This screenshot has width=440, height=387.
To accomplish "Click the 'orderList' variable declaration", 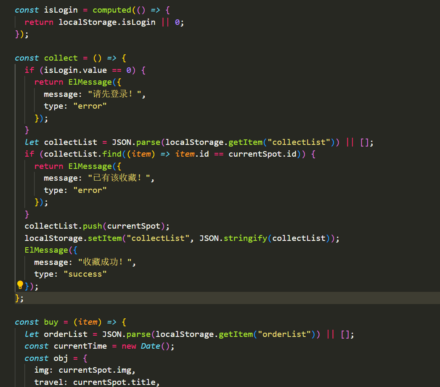I will (66, 334).
